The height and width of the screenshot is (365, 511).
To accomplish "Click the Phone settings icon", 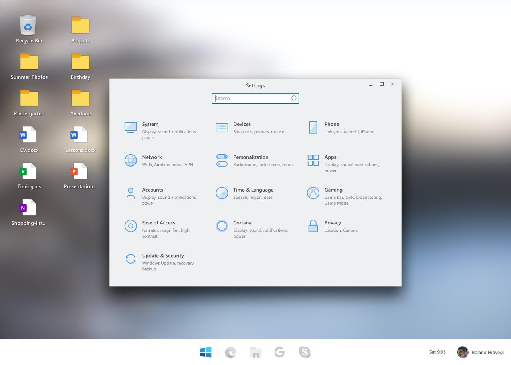I will pyautogui.click(x=313, y=127).
